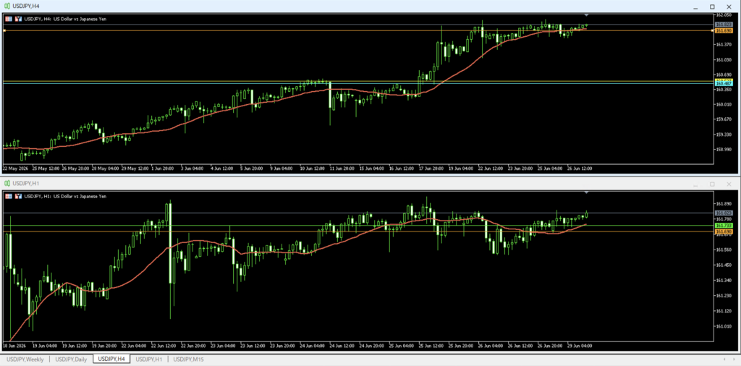Open the USDJPY,Daily chart tab
Screen dimensions: 741x366
(71, 359)
